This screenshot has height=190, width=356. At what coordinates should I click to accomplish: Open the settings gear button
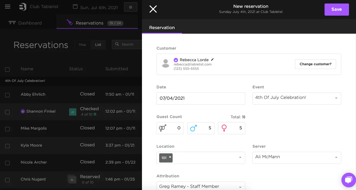tap(131, 7)
